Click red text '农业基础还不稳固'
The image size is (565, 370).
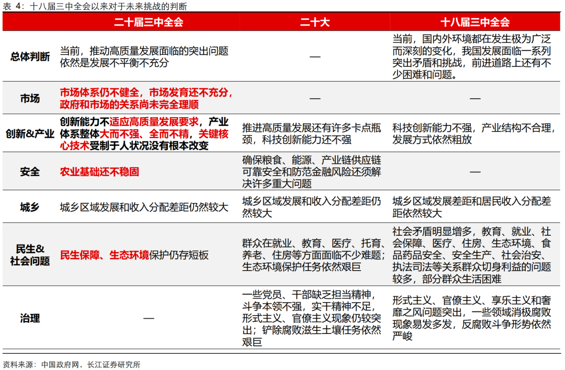point(99,172)
